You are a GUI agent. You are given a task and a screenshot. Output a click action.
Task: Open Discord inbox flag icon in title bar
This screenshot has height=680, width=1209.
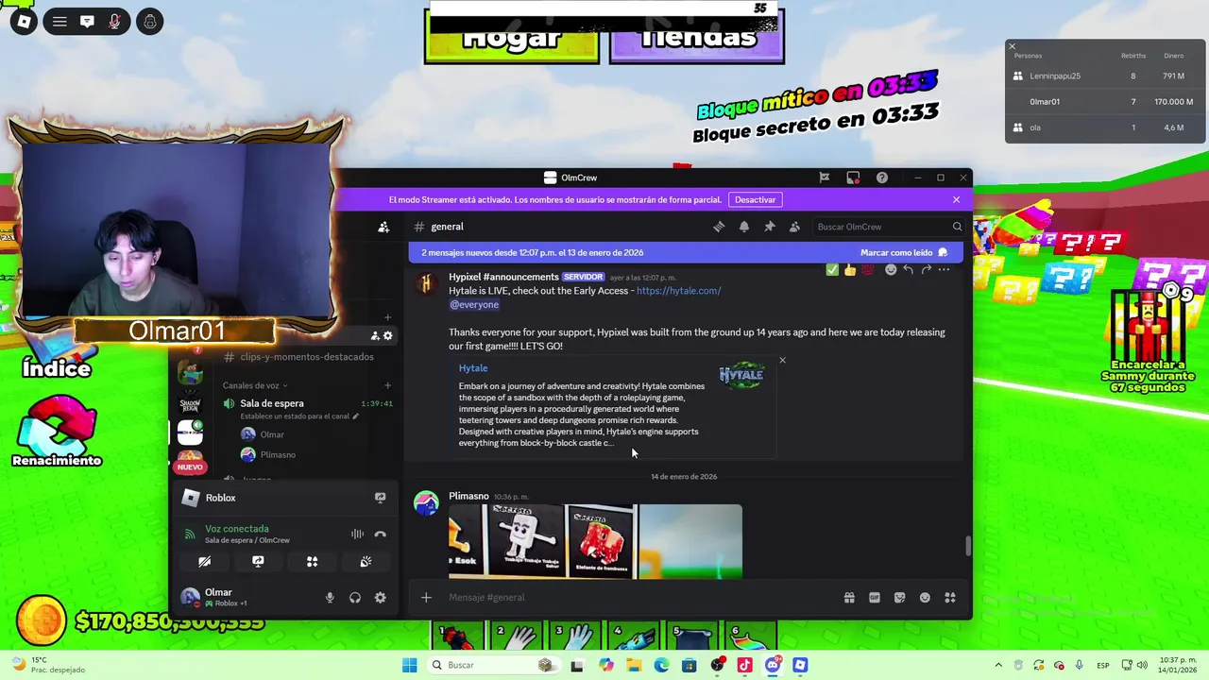click(825, 178)
